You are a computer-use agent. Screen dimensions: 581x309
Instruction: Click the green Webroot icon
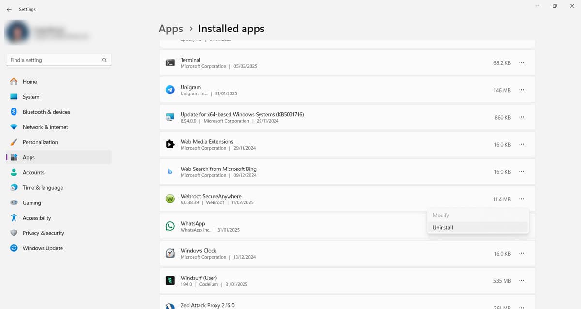tap(170, 199)
